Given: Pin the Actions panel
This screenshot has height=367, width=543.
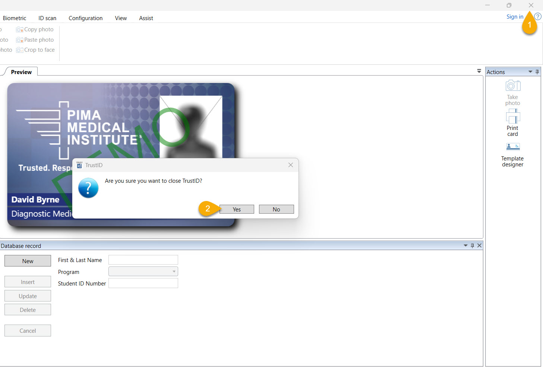Looking at the screenshot, I should click(x=537, y=72).
